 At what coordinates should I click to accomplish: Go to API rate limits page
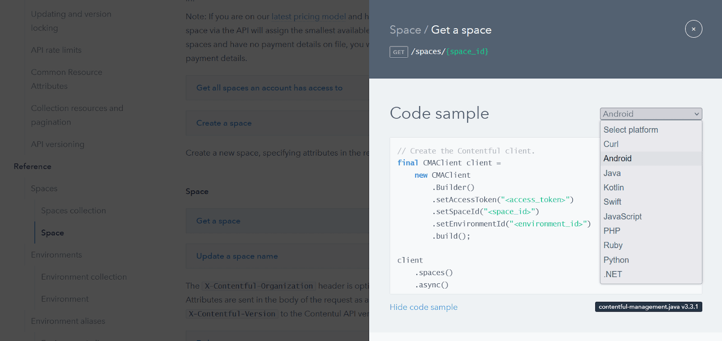[56, 50]
